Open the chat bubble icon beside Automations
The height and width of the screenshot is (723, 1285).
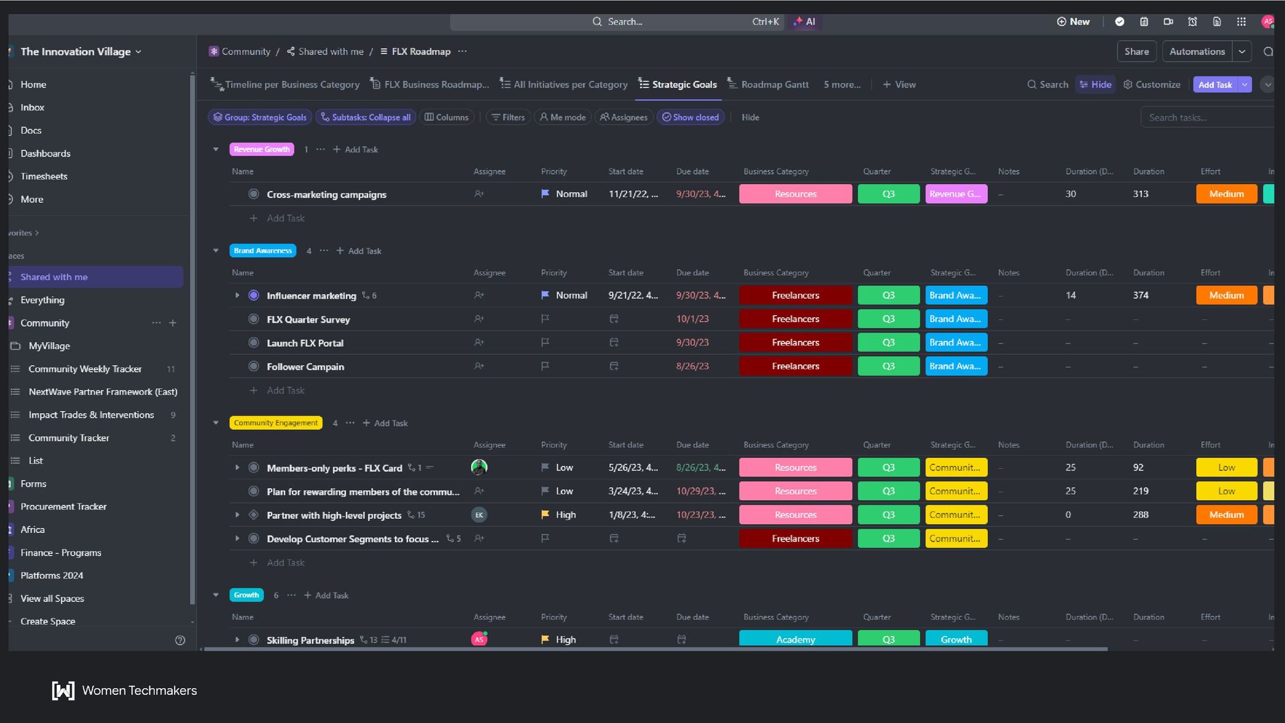pyautogui.click(x=1268, y=52)
